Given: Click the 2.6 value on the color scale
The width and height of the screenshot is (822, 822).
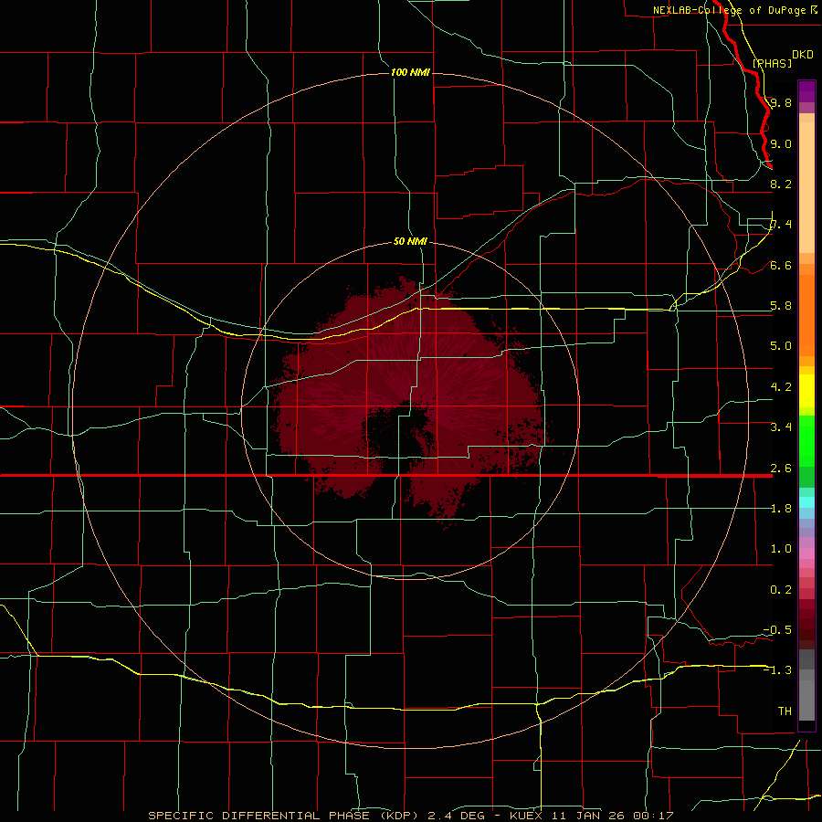Looking at the screenshot, I should point(781,469).
